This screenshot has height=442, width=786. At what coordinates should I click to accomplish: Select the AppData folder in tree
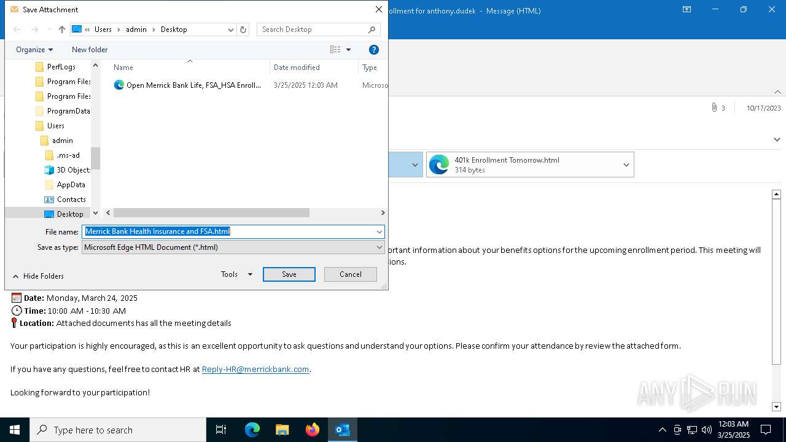[x=71, y=185]
